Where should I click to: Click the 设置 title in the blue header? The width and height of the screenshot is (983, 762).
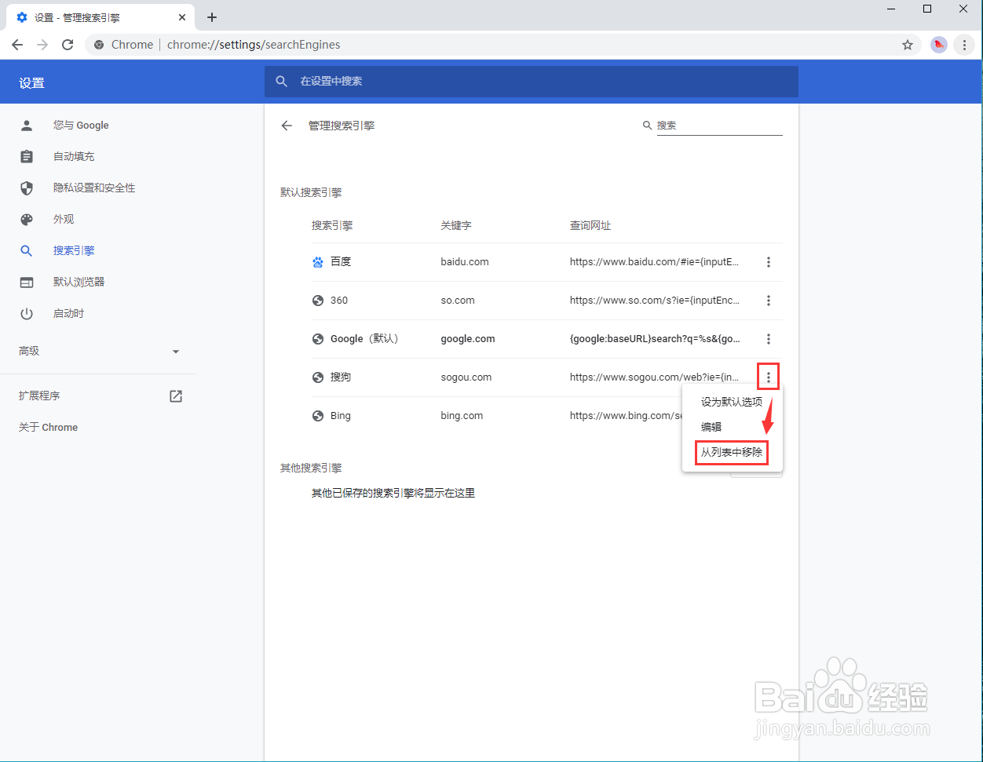(32, 83)
